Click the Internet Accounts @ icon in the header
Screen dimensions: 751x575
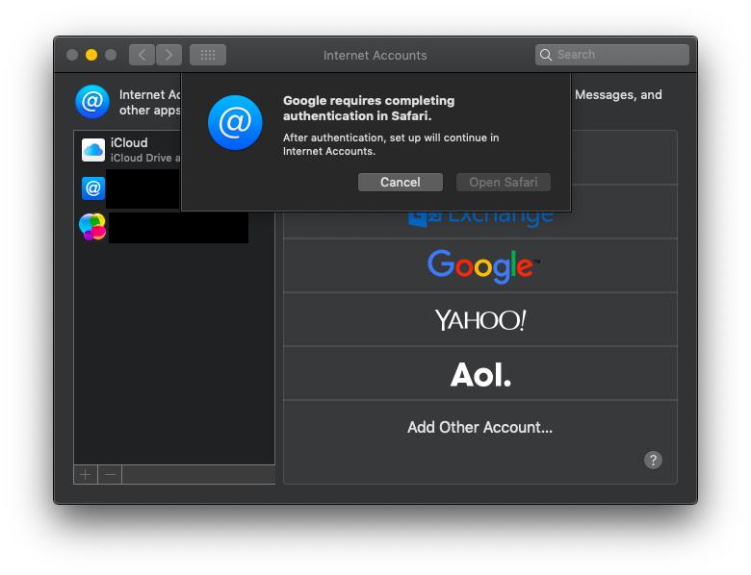coord(92,101)
